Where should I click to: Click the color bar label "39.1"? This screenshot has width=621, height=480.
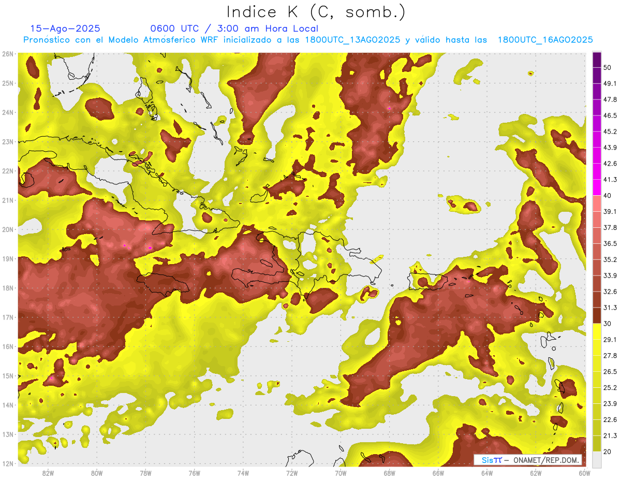coord(610,211)
